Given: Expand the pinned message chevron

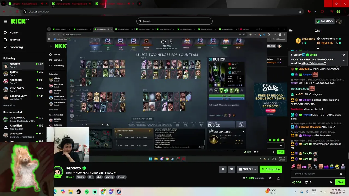Looking at the screenshot, I should pos(344,60).
